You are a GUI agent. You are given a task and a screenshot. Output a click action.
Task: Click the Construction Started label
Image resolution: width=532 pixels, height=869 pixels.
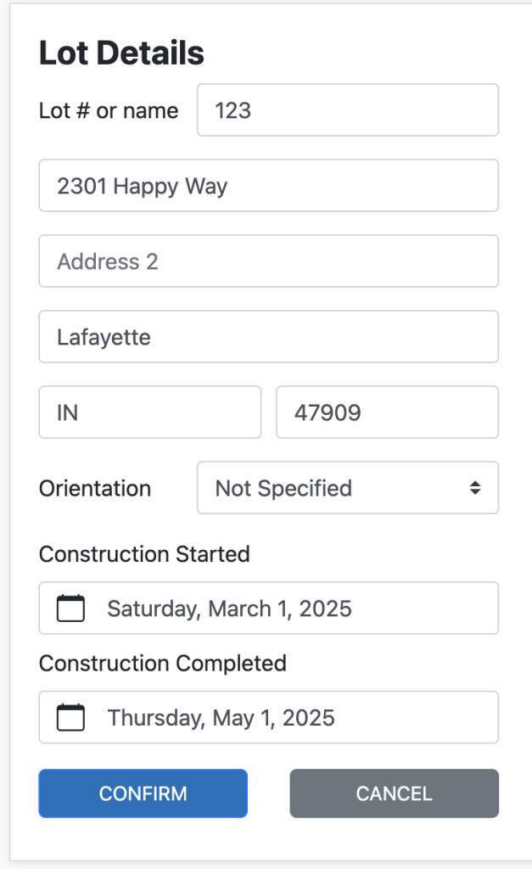pos(144,554)
